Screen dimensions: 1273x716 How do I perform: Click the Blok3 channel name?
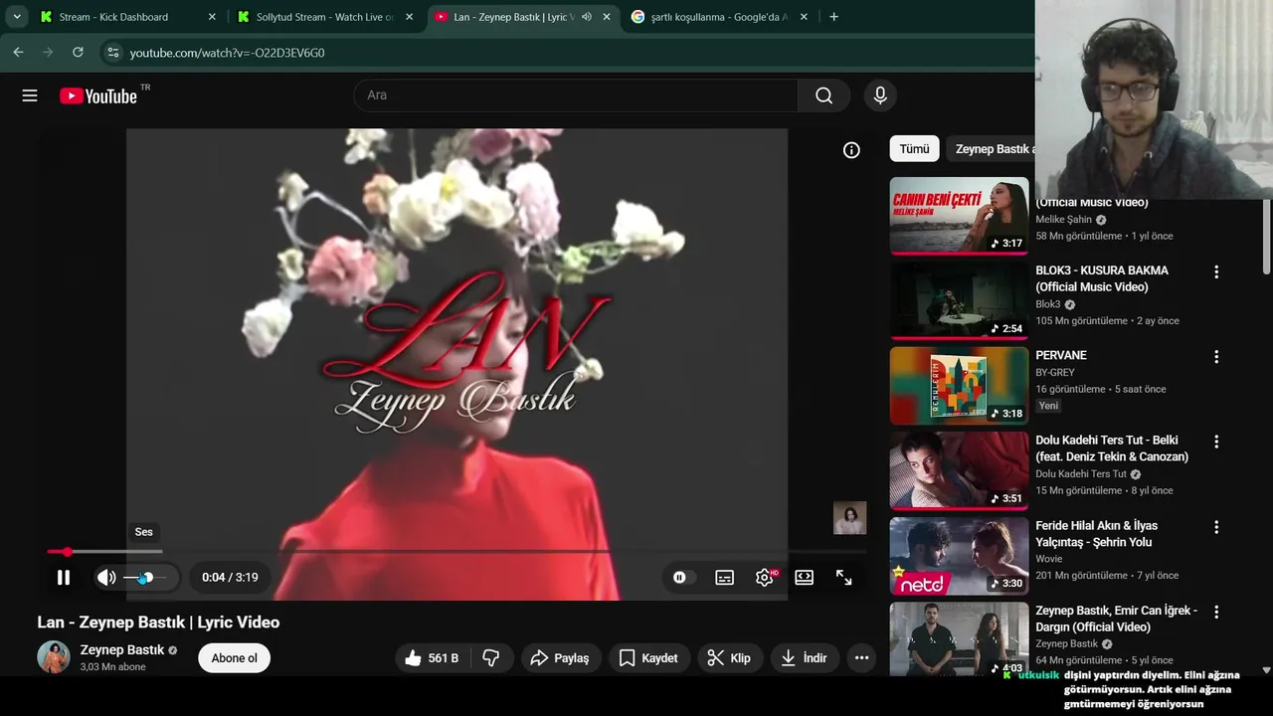[1048, 304]
